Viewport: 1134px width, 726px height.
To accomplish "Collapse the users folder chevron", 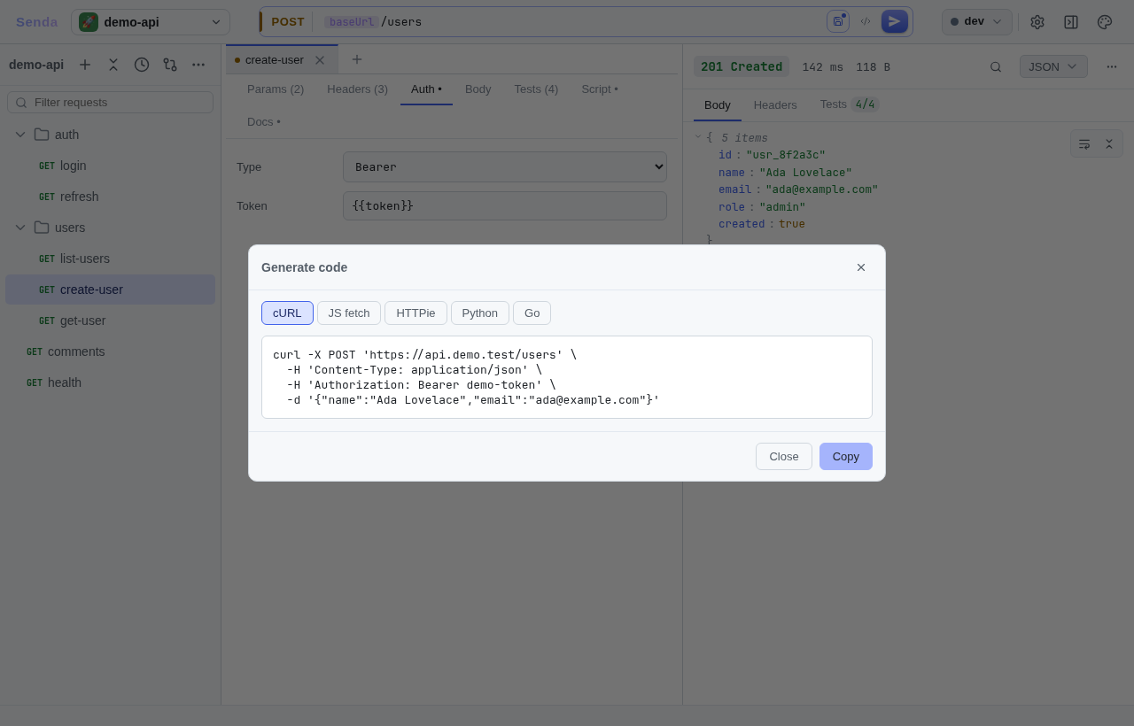I will pyautogui.click(x=20, y=228).
